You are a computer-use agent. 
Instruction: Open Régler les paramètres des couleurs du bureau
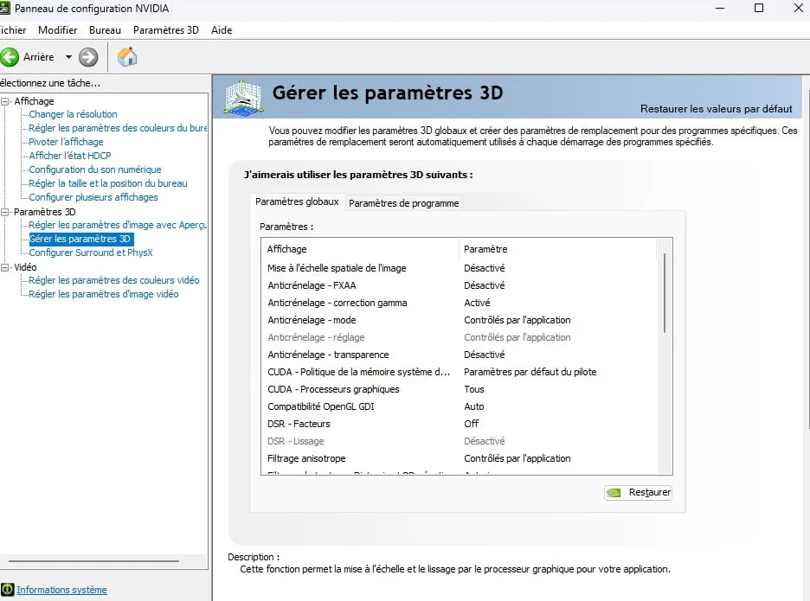tap(118, 128)
